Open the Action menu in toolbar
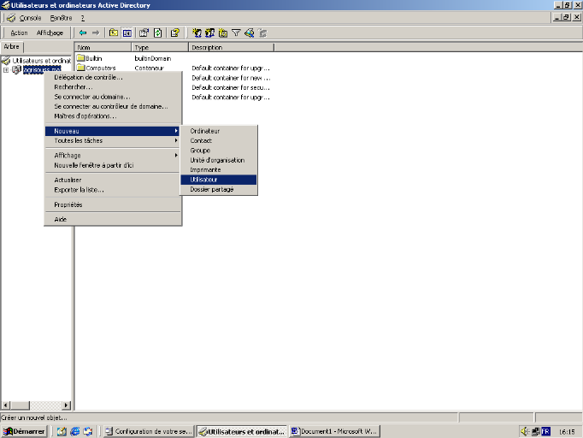Image resolution: width=583 pixels, height=438 pixels. (x=19, y=33)
